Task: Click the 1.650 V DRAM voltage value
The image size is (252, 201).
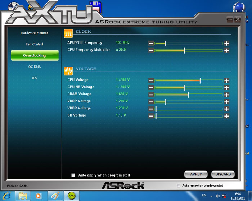Action: point(122,94)
